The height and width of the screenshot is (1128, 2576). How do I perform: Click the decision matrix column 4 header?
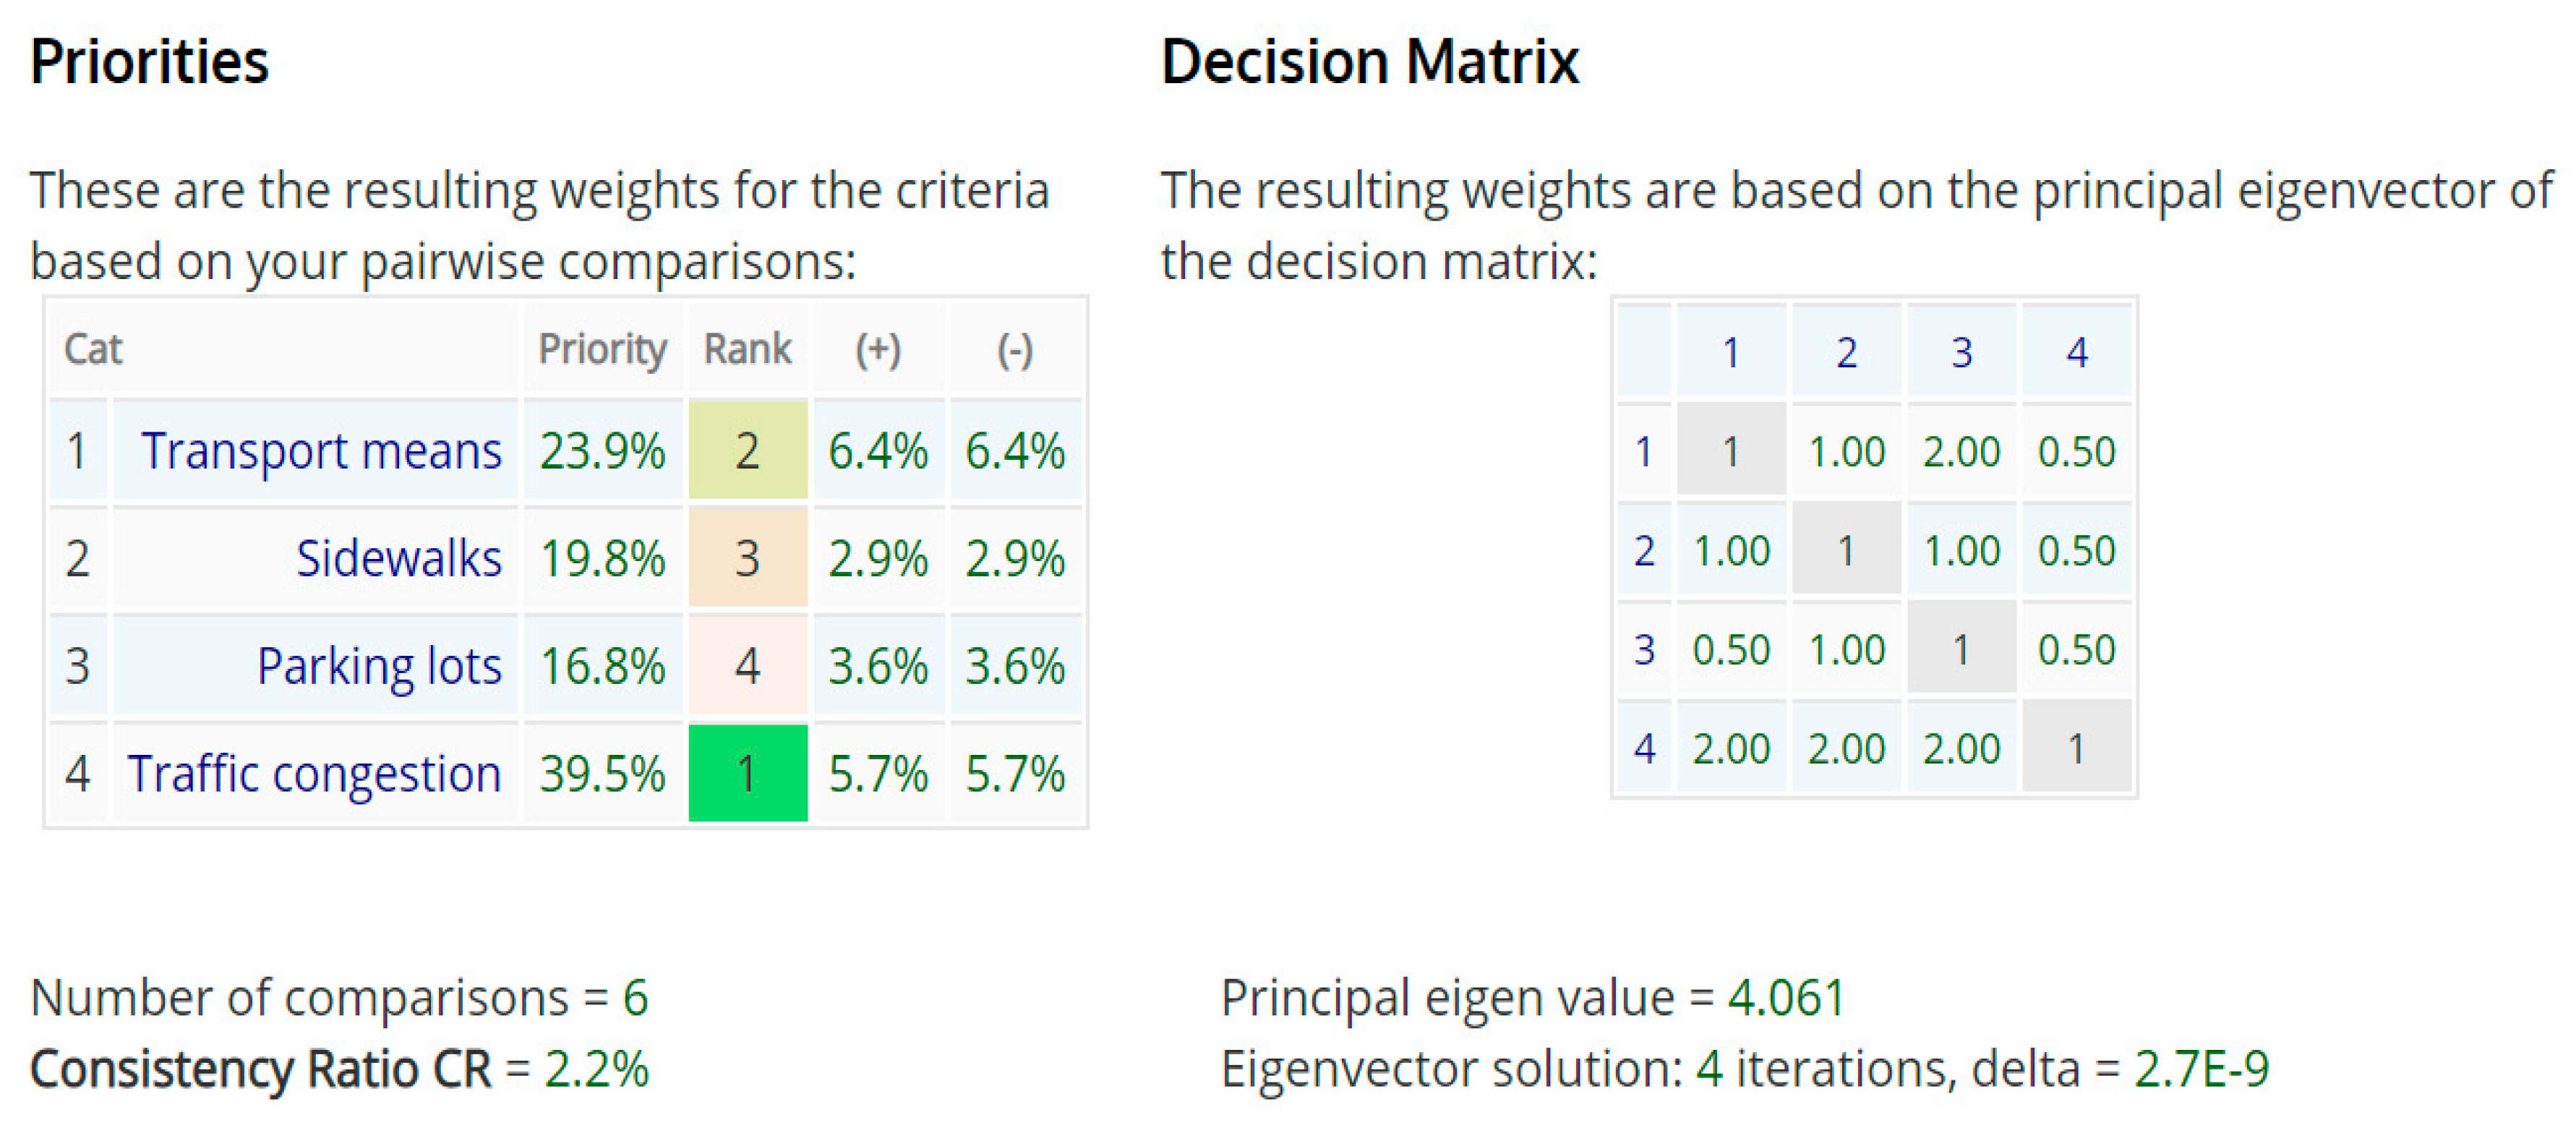tap(2077, 352)
